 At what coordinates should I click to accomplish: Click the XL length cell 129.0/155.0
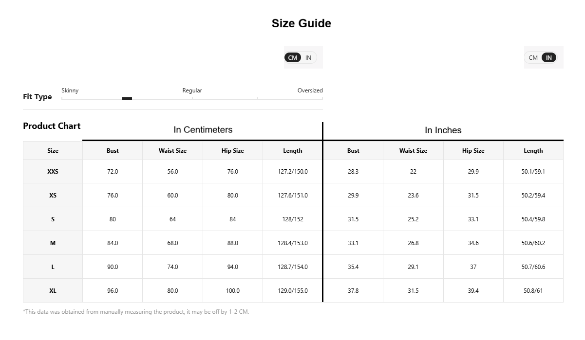(293, 291)
